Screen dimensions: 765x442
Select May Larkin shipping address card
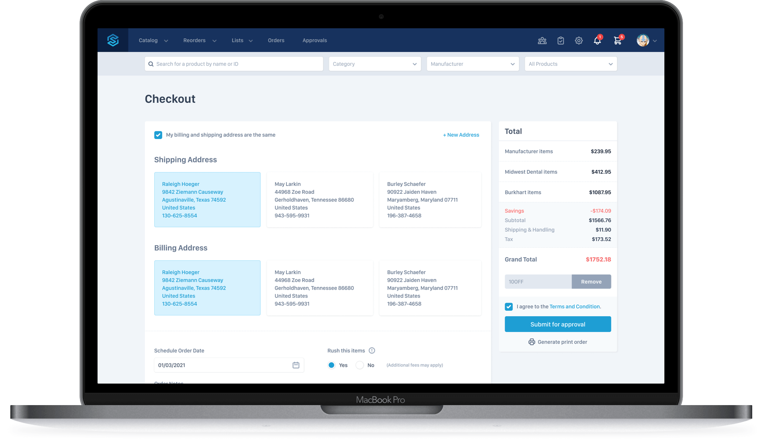pyautogui.click(x=319, y=200)
